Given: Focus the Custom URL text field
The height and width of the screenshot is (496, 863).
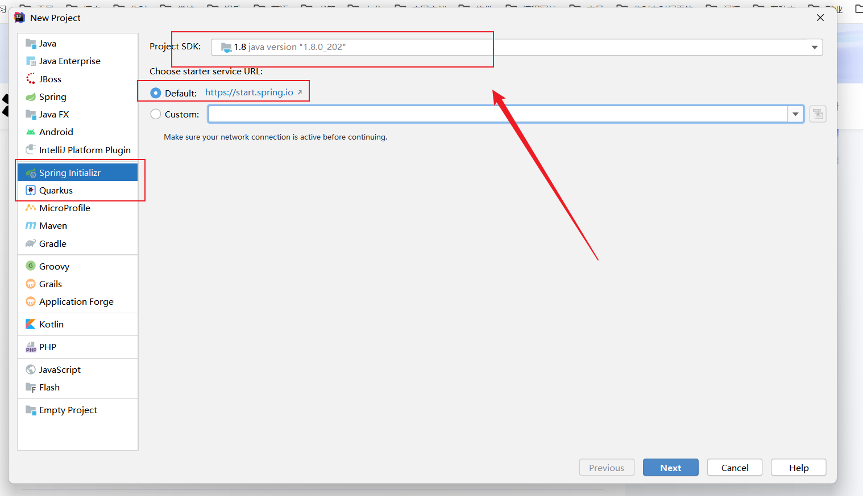Looking at the screenshot, I should [x=498, y=114].
